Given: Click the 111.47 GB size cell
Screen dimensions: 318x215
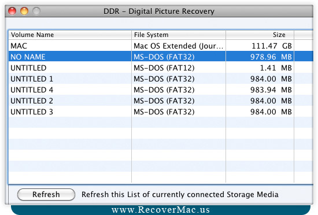Looking at the screenshot, I should point(272,46).
